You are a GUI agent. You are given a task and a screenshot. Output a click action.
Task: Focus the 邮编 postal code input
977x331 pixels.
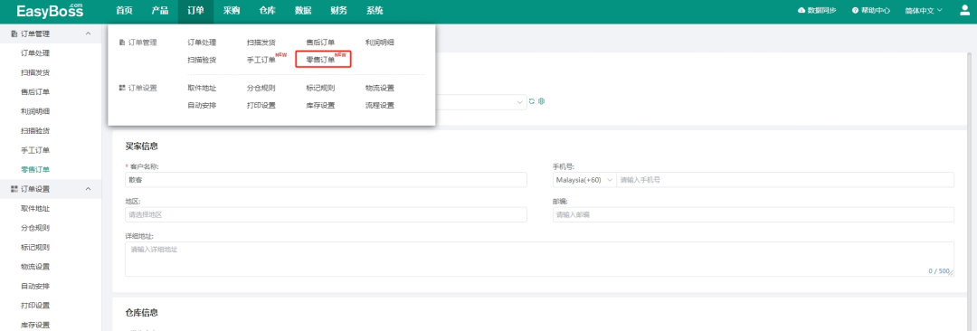(x=754, y=214)
